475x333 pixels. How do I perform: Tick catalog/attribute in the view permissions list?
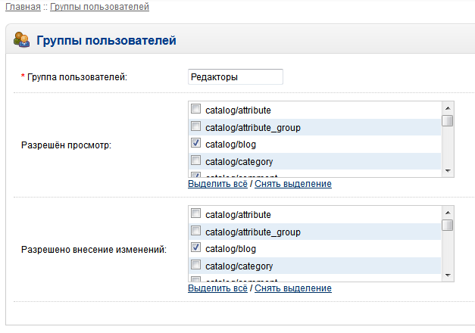[196, 109]
